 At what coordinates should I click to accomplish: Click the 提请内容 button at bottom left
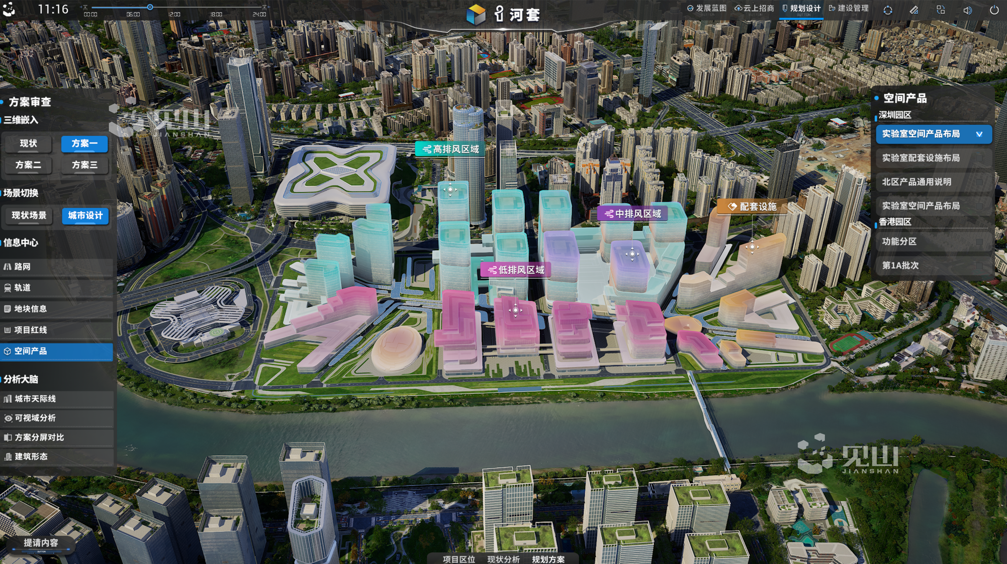click(41, 543)
